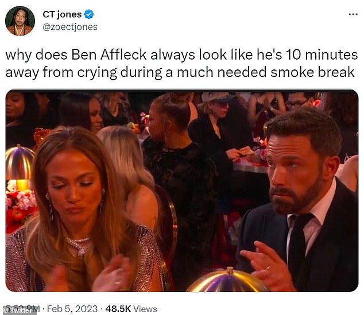Open the @zoectjones handle link

tap(70, 27)
